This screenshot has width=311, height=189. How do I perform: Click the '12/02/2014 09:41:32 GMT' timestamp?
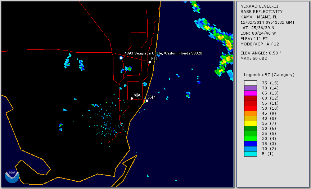(267, 22)
